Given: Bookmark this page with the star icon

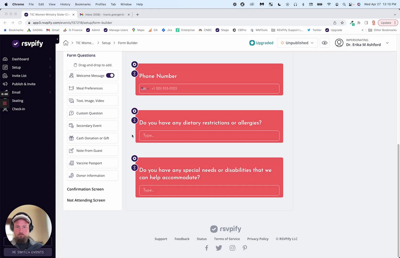Looking at the screenshot, I should (342, 23).
